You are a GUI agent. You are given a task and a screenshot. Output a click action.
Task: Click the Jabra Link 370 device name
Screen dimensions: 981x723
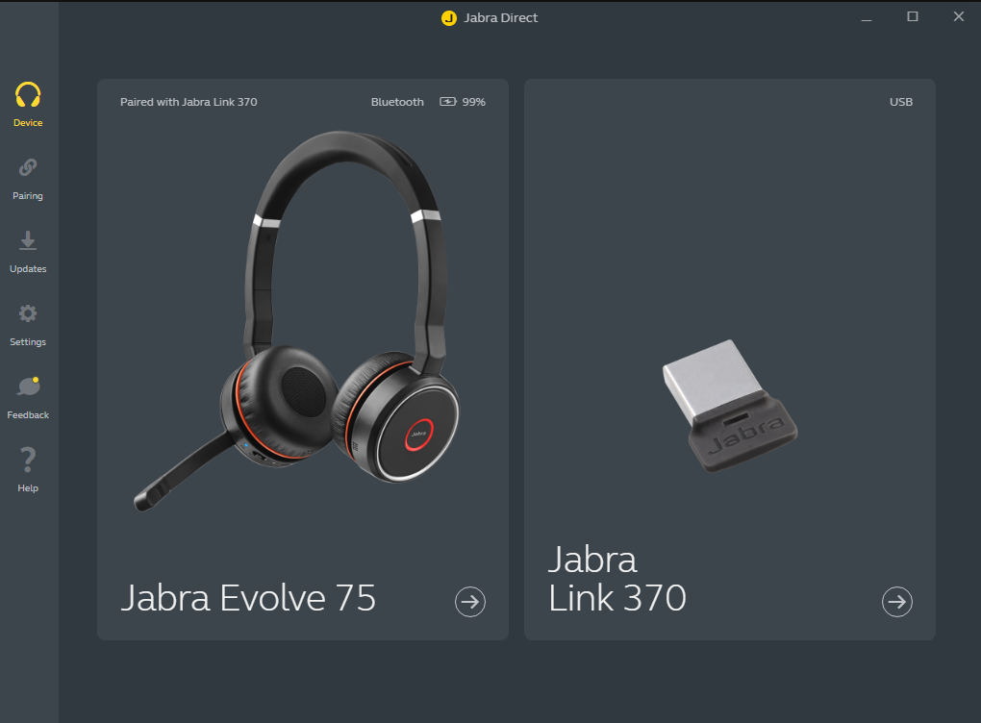tap(617, 579)
